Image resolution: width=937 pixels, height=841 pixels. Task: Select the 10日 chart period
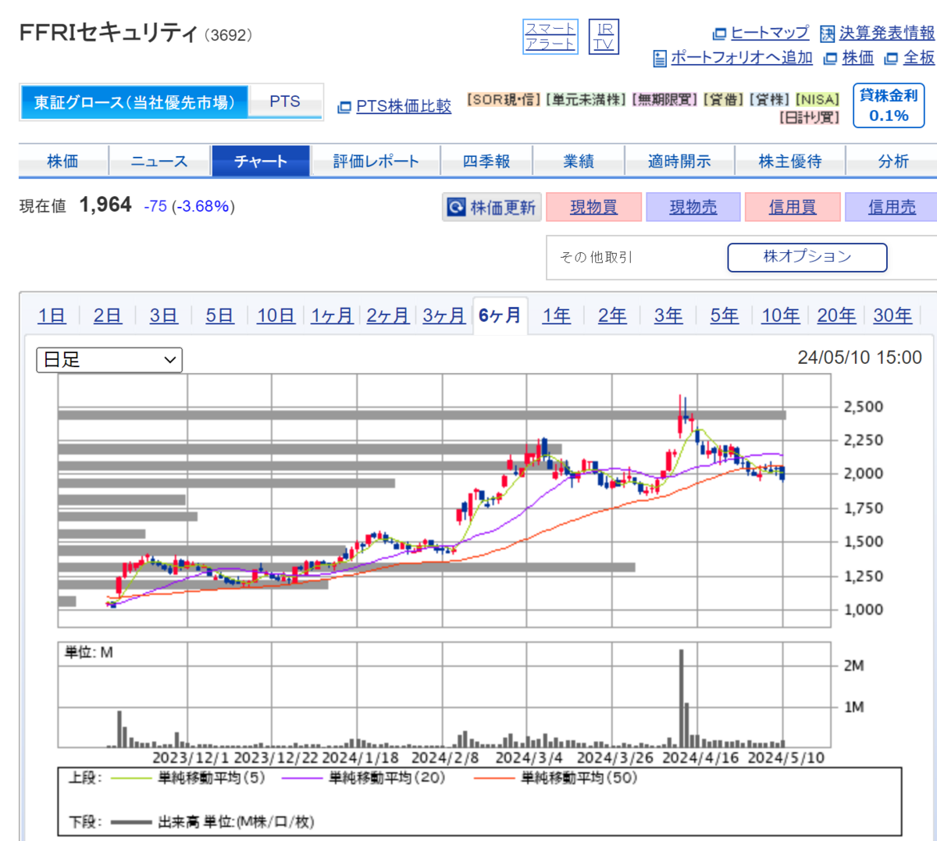click(276, 315)
